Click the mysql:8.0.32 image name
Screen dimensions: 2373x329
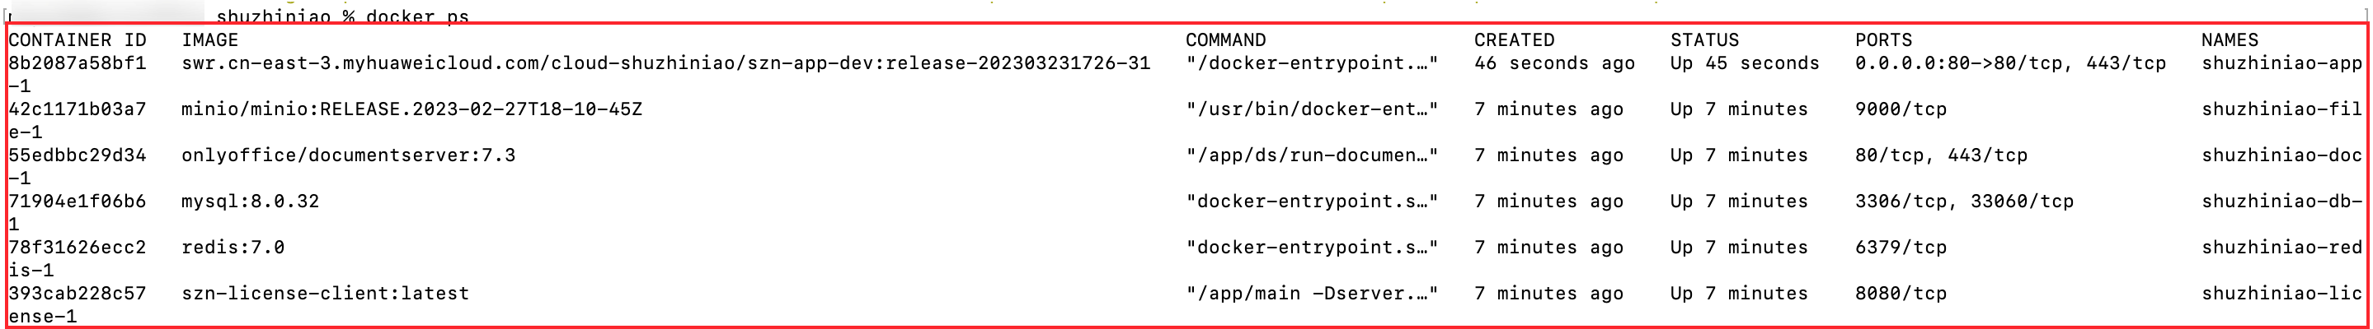[251, 202]
